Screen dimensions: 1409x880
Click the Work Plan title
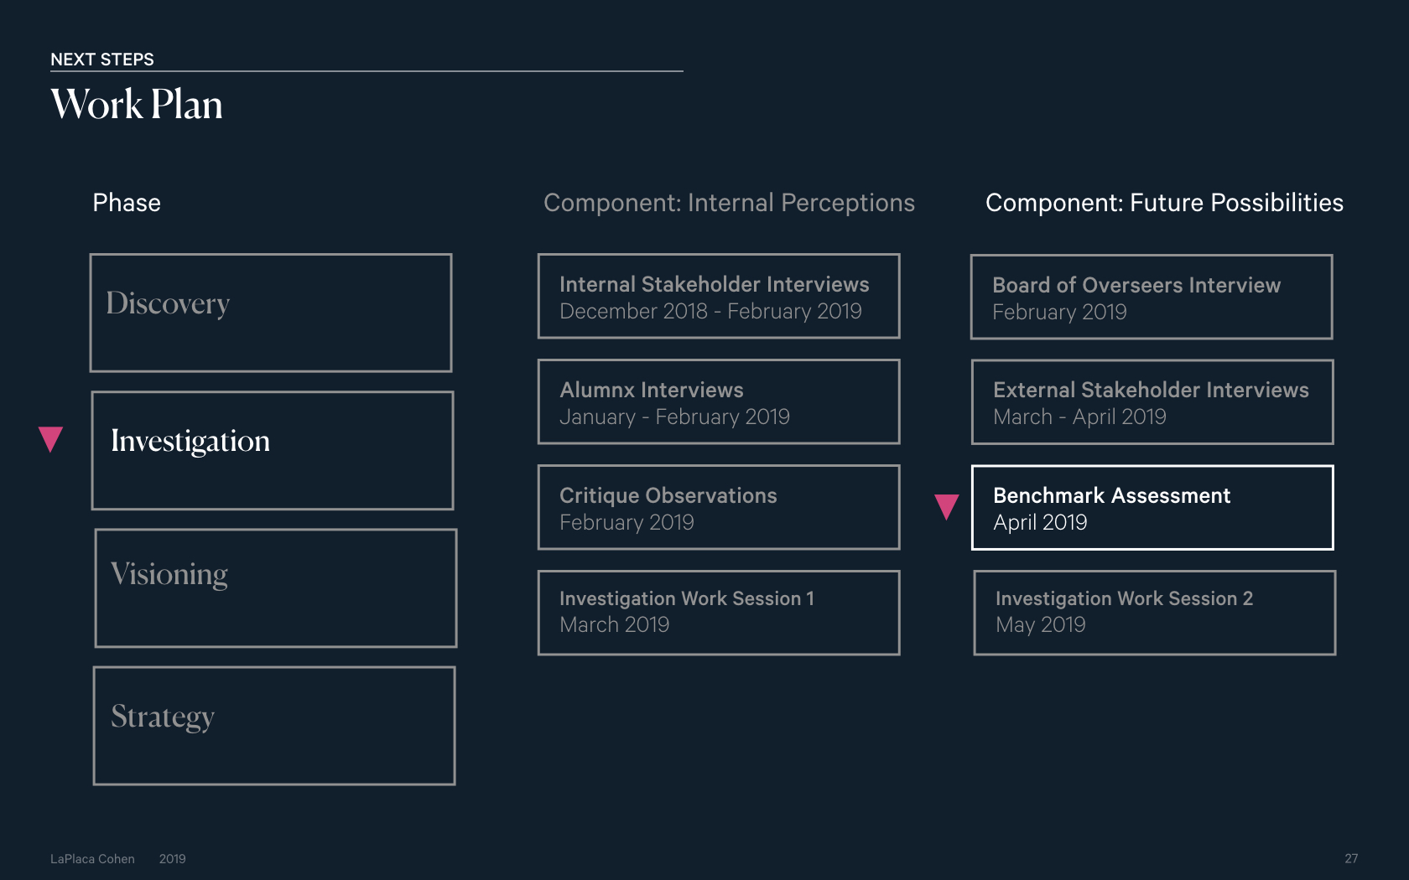point(137,105)
